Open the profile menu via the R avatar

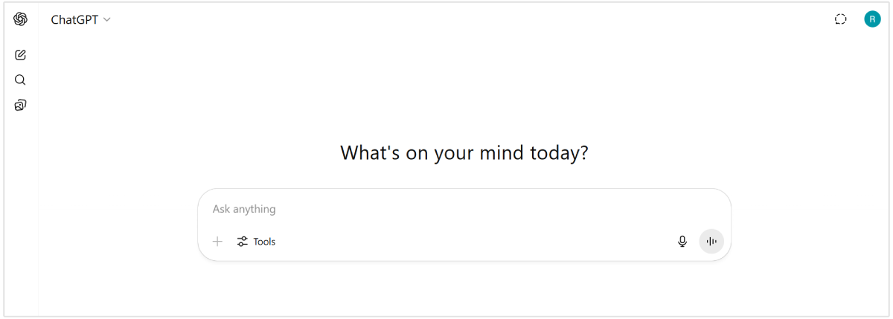tap(872, 19)
